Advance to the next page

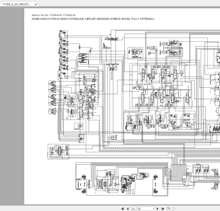click(x=158, y=208)
